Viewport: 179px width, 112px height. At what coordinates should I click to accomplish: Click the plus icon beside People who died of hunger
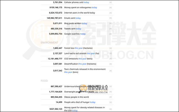coord(111,102)
